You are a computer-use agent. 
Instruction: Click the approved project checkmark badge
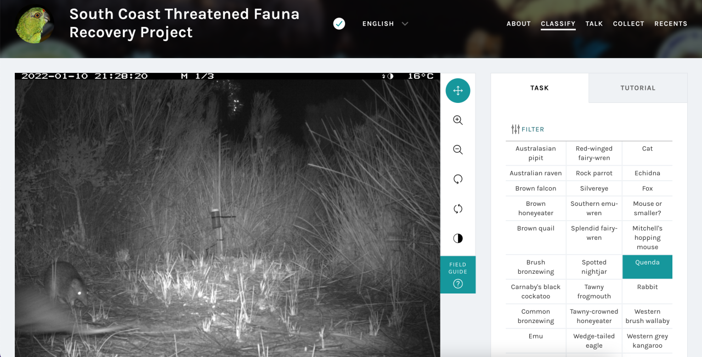click(339, 24)
